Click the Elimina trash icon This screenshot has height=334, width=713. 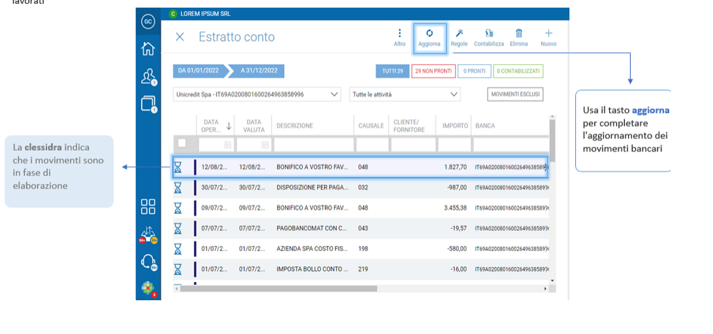coord(519,33)
